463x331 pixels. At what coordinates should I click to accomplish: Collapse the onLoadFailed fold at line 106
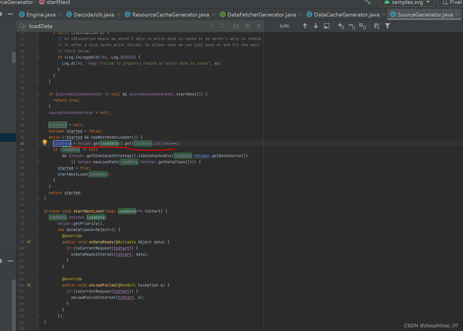point(38,285)
